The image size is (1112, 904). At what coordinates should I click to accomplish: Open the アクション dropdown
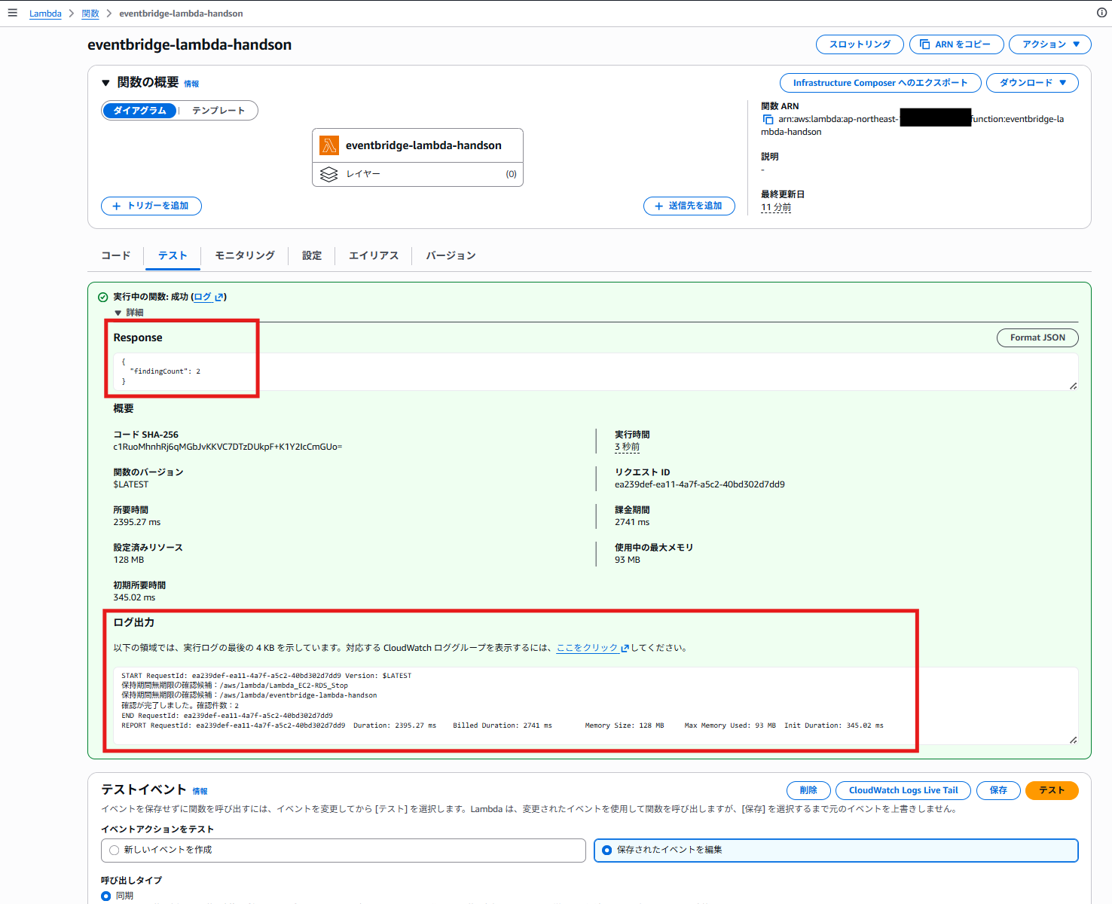point(1050,44)
